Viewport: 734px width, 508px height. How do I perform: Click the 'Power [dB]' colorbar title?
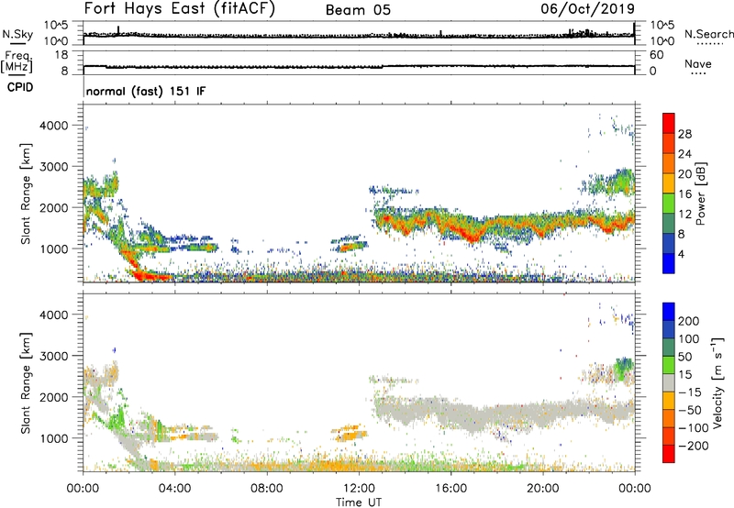coord(700,193)
